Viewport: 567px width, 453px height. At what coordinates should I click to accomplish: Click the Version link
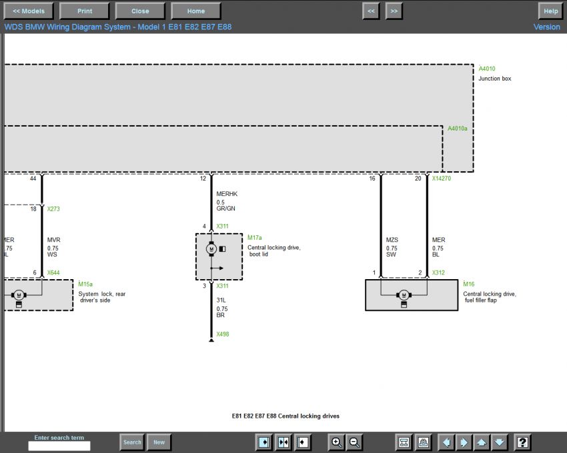tap(547, 27)
